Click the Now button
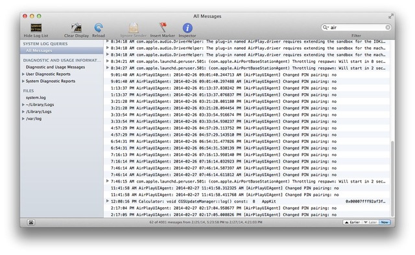The width and height of the screenshot is (415, 255). pos(385,222)
